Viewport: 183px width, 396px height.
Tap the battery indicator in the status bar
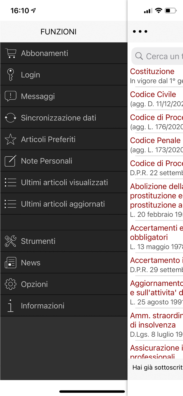click(x=170, y=11)
